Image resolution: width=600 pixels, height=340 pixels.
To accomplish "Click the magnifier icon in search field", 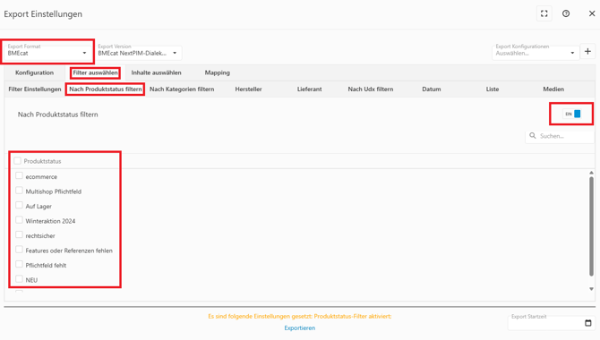I will 532,136.
